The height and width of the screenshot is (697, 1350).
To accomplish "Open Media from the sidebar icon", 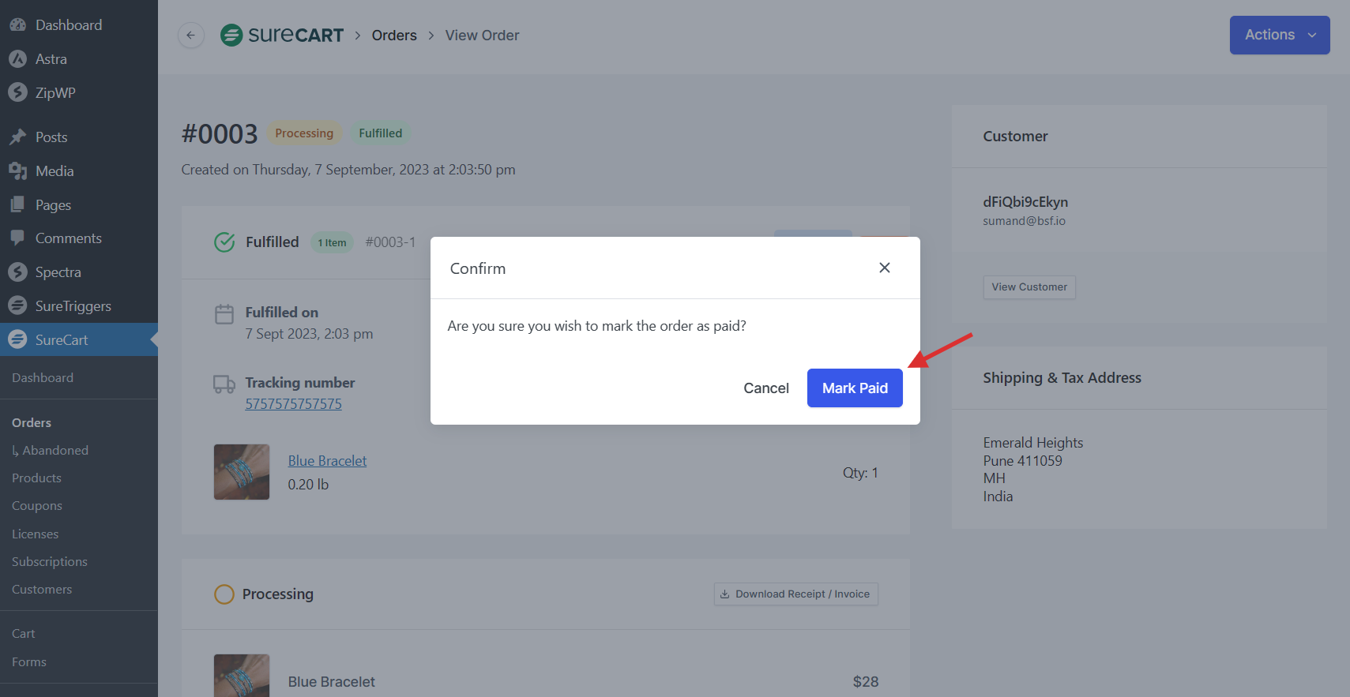I will [x=17, y=171].
